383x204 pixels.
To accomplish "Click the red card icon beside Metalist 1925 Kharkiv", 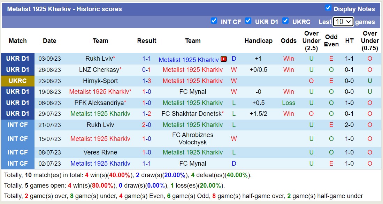I will 224,59.
